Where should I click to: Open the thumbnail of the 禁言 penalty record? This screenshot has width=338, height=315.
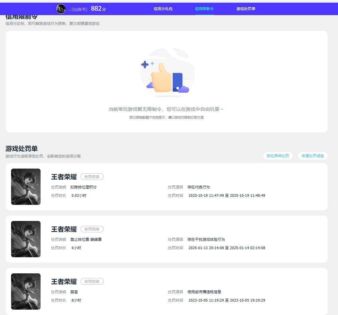point(26,291)
